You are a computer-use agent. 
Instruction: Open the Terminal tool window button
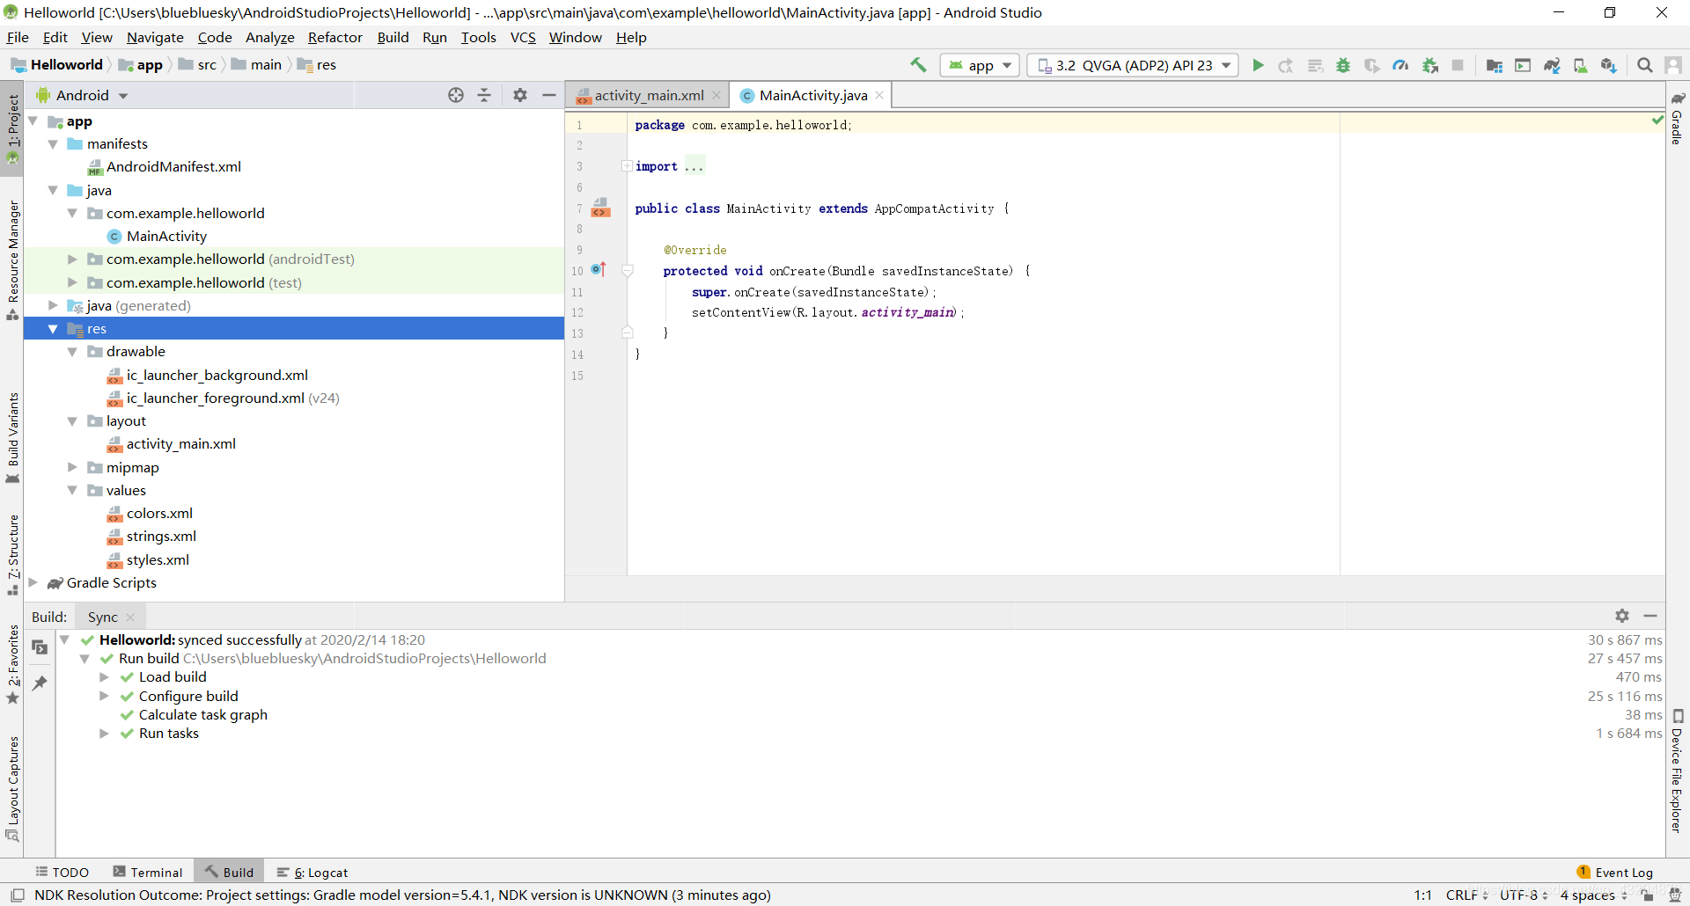coord(148,872)
